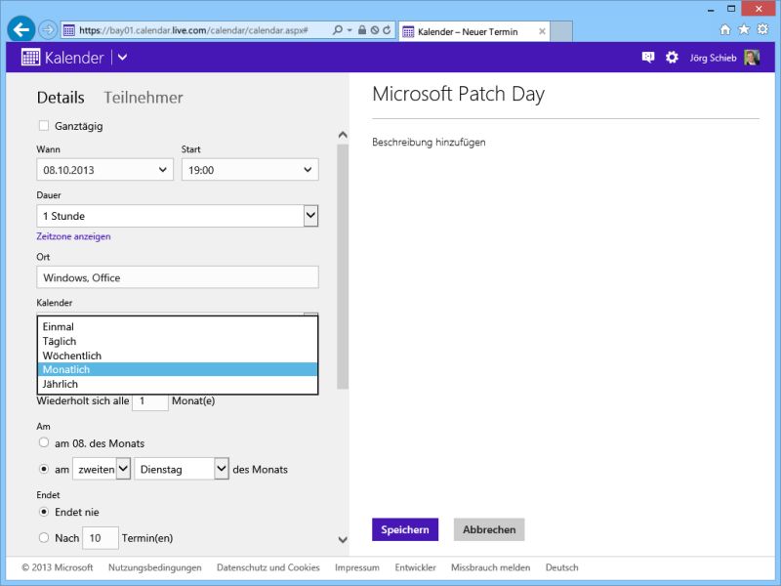Open the Nutzungsbedingungen footer link

[x=155, y=567]
